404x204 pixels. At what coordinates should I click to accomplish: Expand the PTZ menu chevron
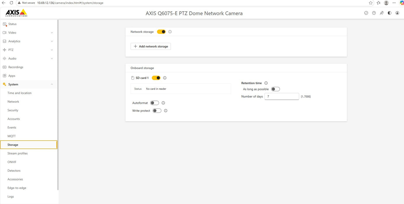(x=52, y=50)
